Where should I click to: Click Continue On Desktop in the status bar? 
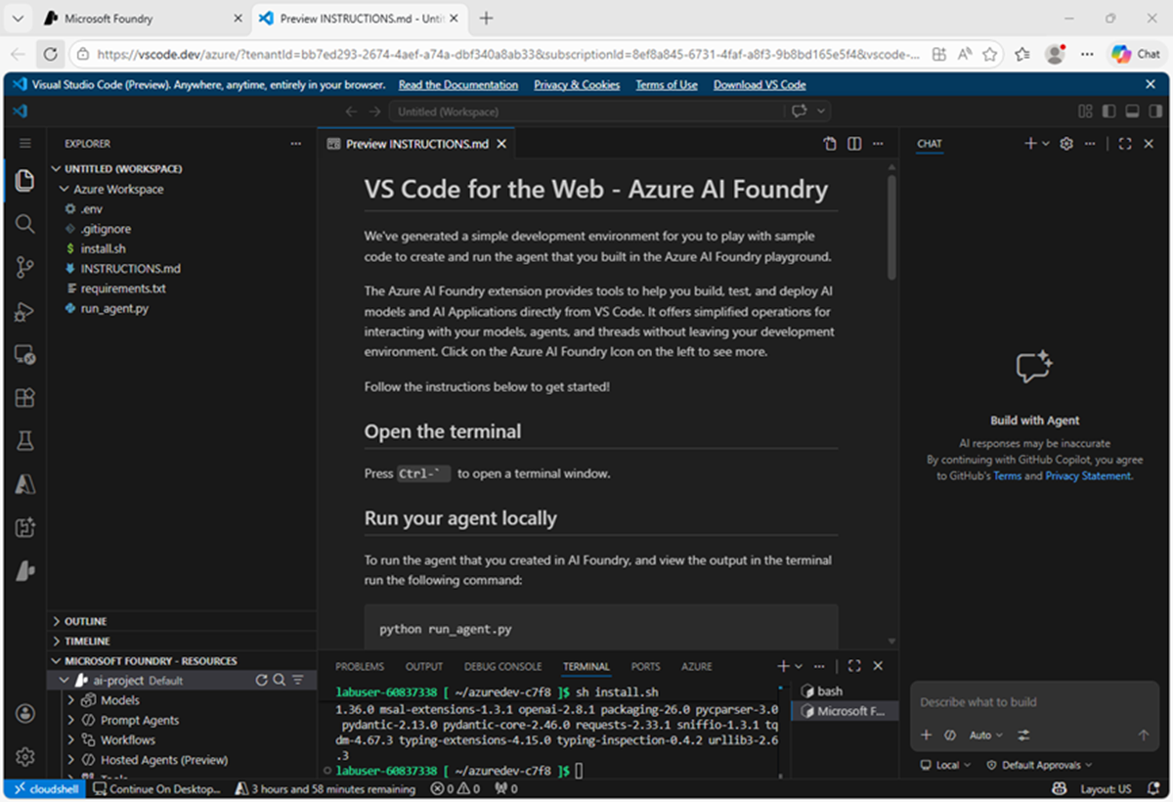[x=156, y=788]
